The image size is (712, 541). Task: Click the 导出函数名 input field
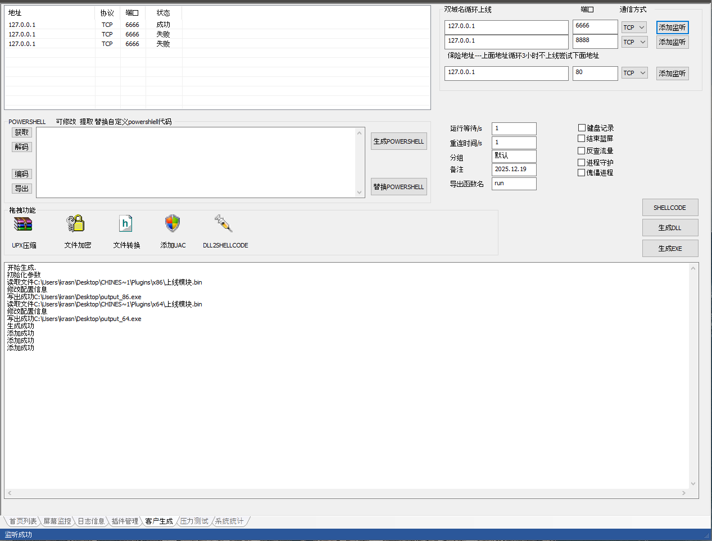click(x=514, y=184)
